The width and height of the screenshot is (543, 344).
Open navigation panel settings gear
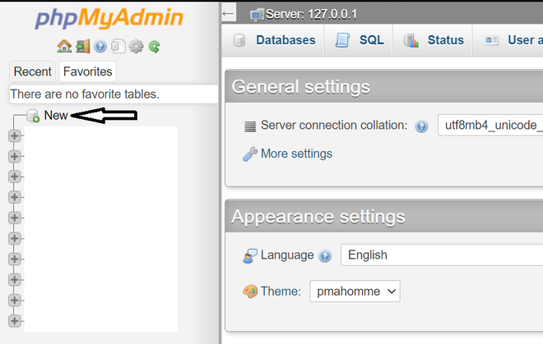pyautogui.click(x=136, y=46)
